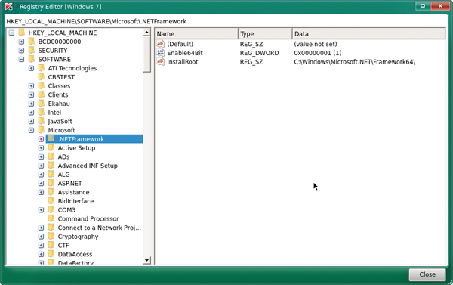
Task: Click the JavaSoft folder icon
Action: click(x=42, y=121)
